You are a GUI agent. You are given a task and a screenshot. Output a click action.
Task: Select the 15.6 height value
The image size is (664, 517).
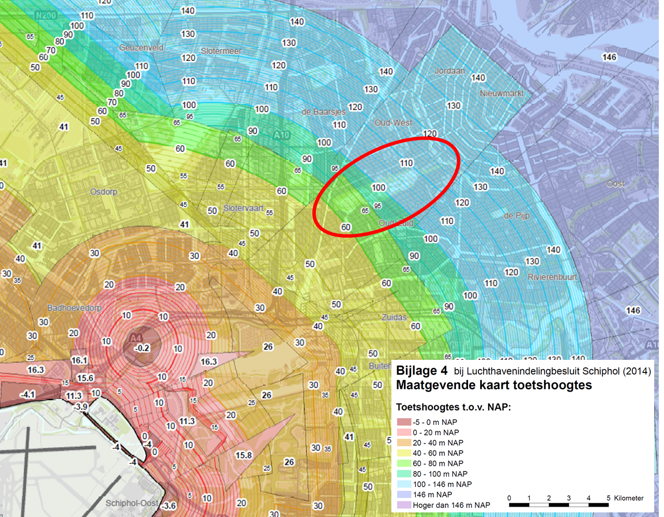point(85,378)
